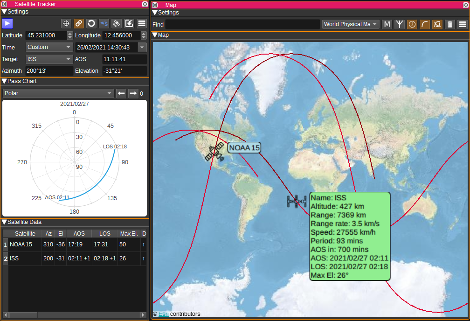This screenshot has width=470, height=321.
Task: Start the Satellite Tracker play button
Action: click(7, 23)
